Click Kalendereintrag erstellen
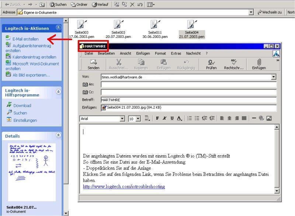The height and width of the screenshot is (216, 295). 34,57
